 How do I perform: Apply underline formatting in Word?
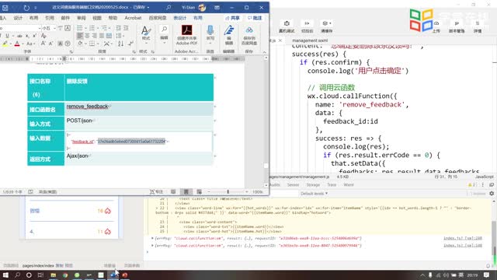[7, 36]
